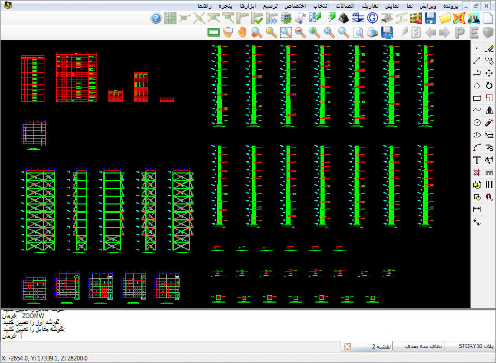Select the Move arrows tool
The image size is (496, 363).
489,73
